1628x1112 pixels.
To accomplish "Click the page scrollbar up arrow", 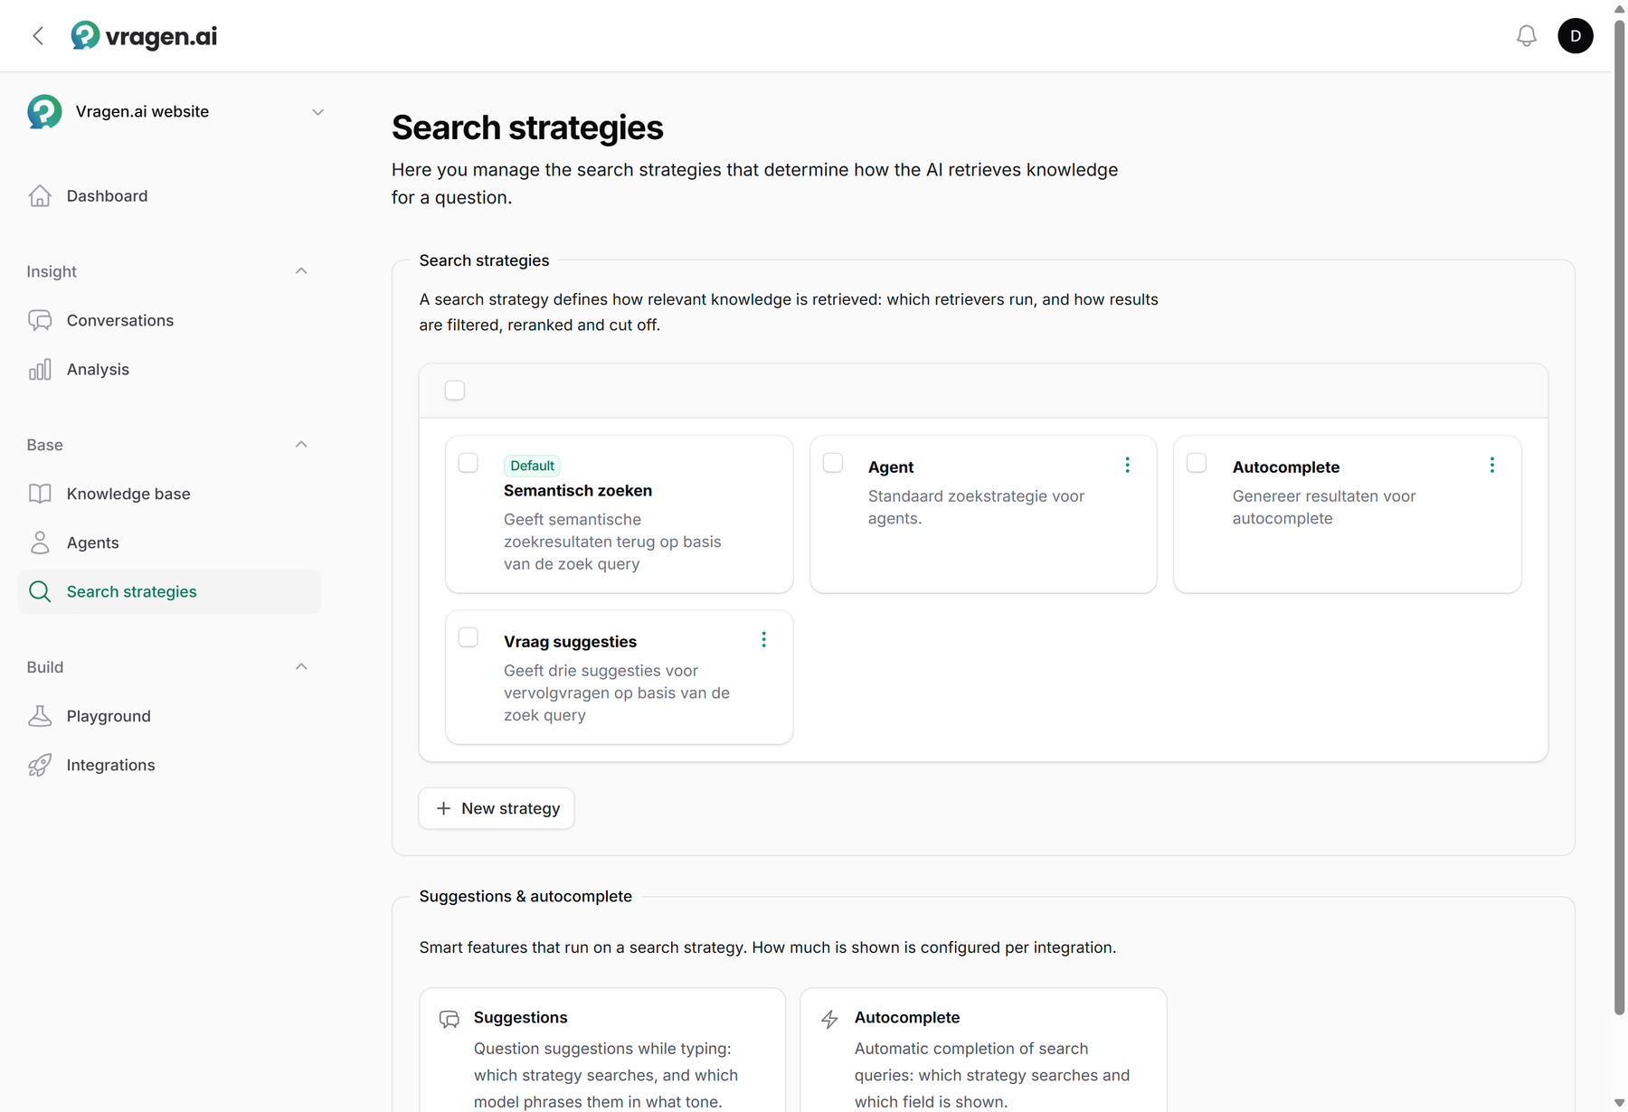I will tap(1620, 9).
